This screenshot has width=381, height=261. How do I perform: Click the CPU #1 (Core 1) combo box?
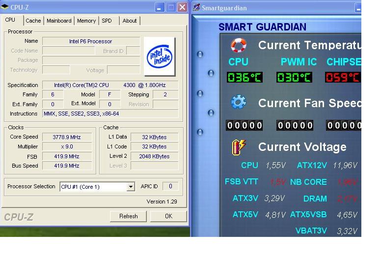point(97,187)
